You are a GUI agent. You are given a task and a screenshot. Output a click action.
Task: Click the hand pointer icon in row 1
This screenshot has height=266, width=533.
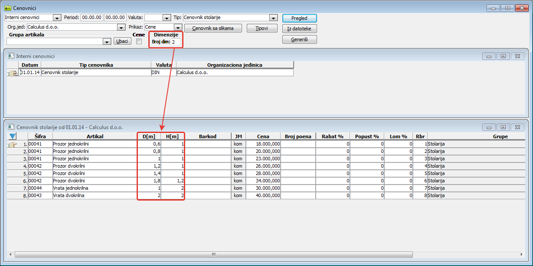pyautogui.click(x=13, y=144)
